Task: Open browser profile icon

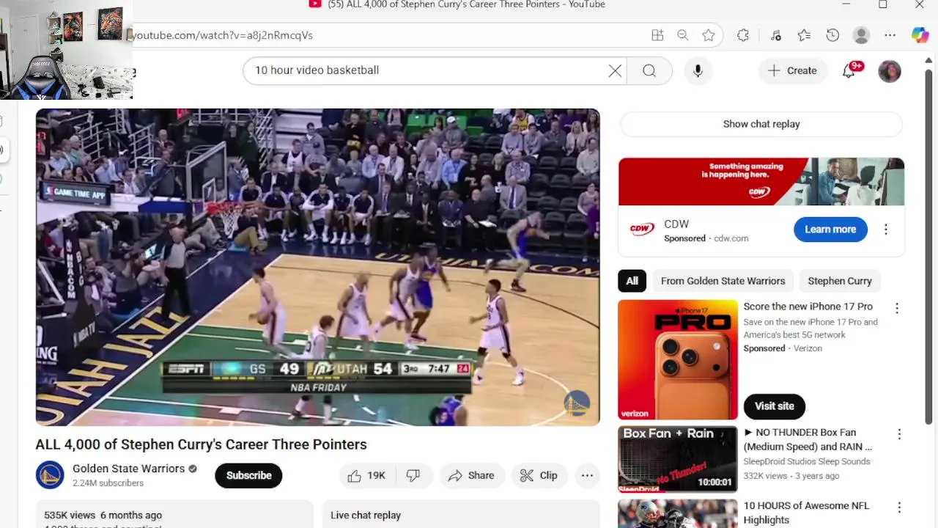Action: (x=862, y=35)
